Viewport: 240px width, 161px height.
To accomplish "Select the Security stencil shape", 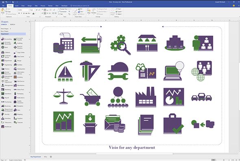I will pos(6,114).
